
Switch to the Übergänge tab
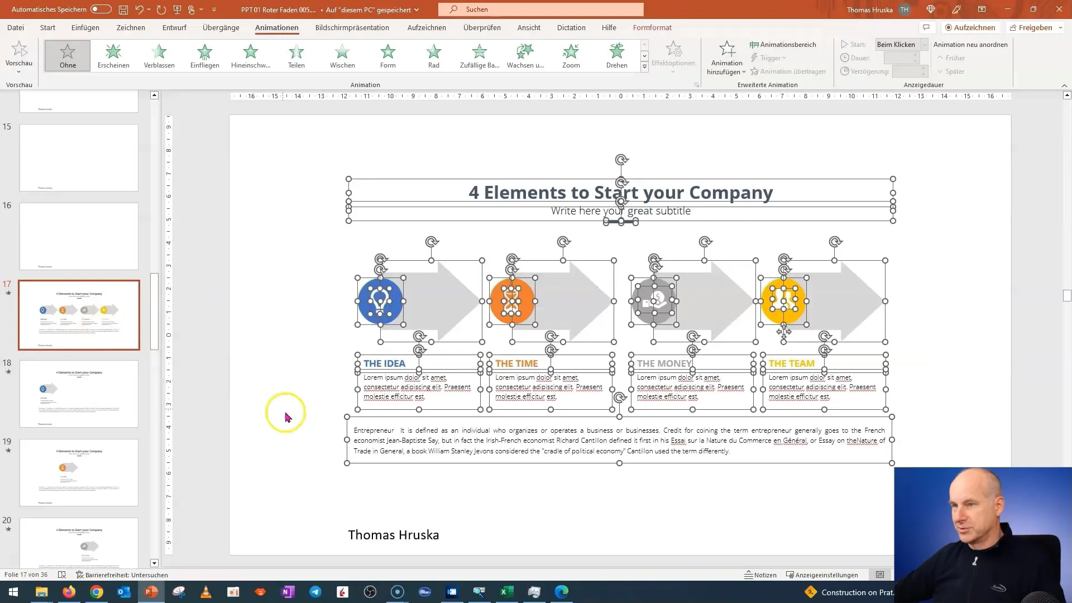point(221,27)
